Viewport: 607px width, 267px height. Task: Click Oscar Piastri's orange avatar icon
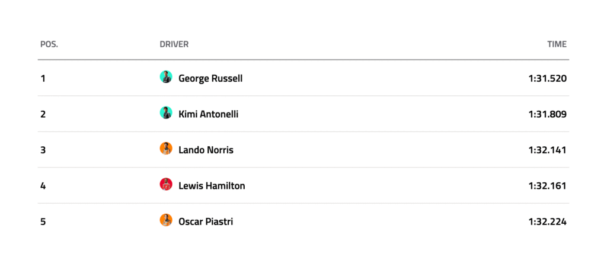coord(166,221)
